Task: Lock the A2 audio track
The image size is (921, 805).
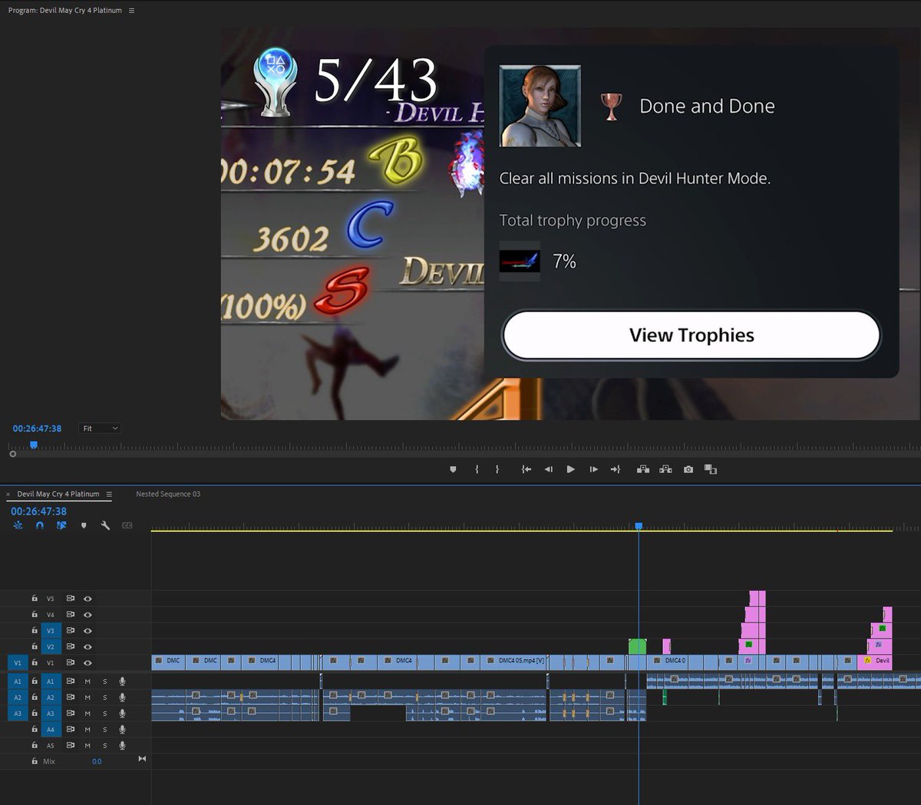Action: click(x=35, y=698)
